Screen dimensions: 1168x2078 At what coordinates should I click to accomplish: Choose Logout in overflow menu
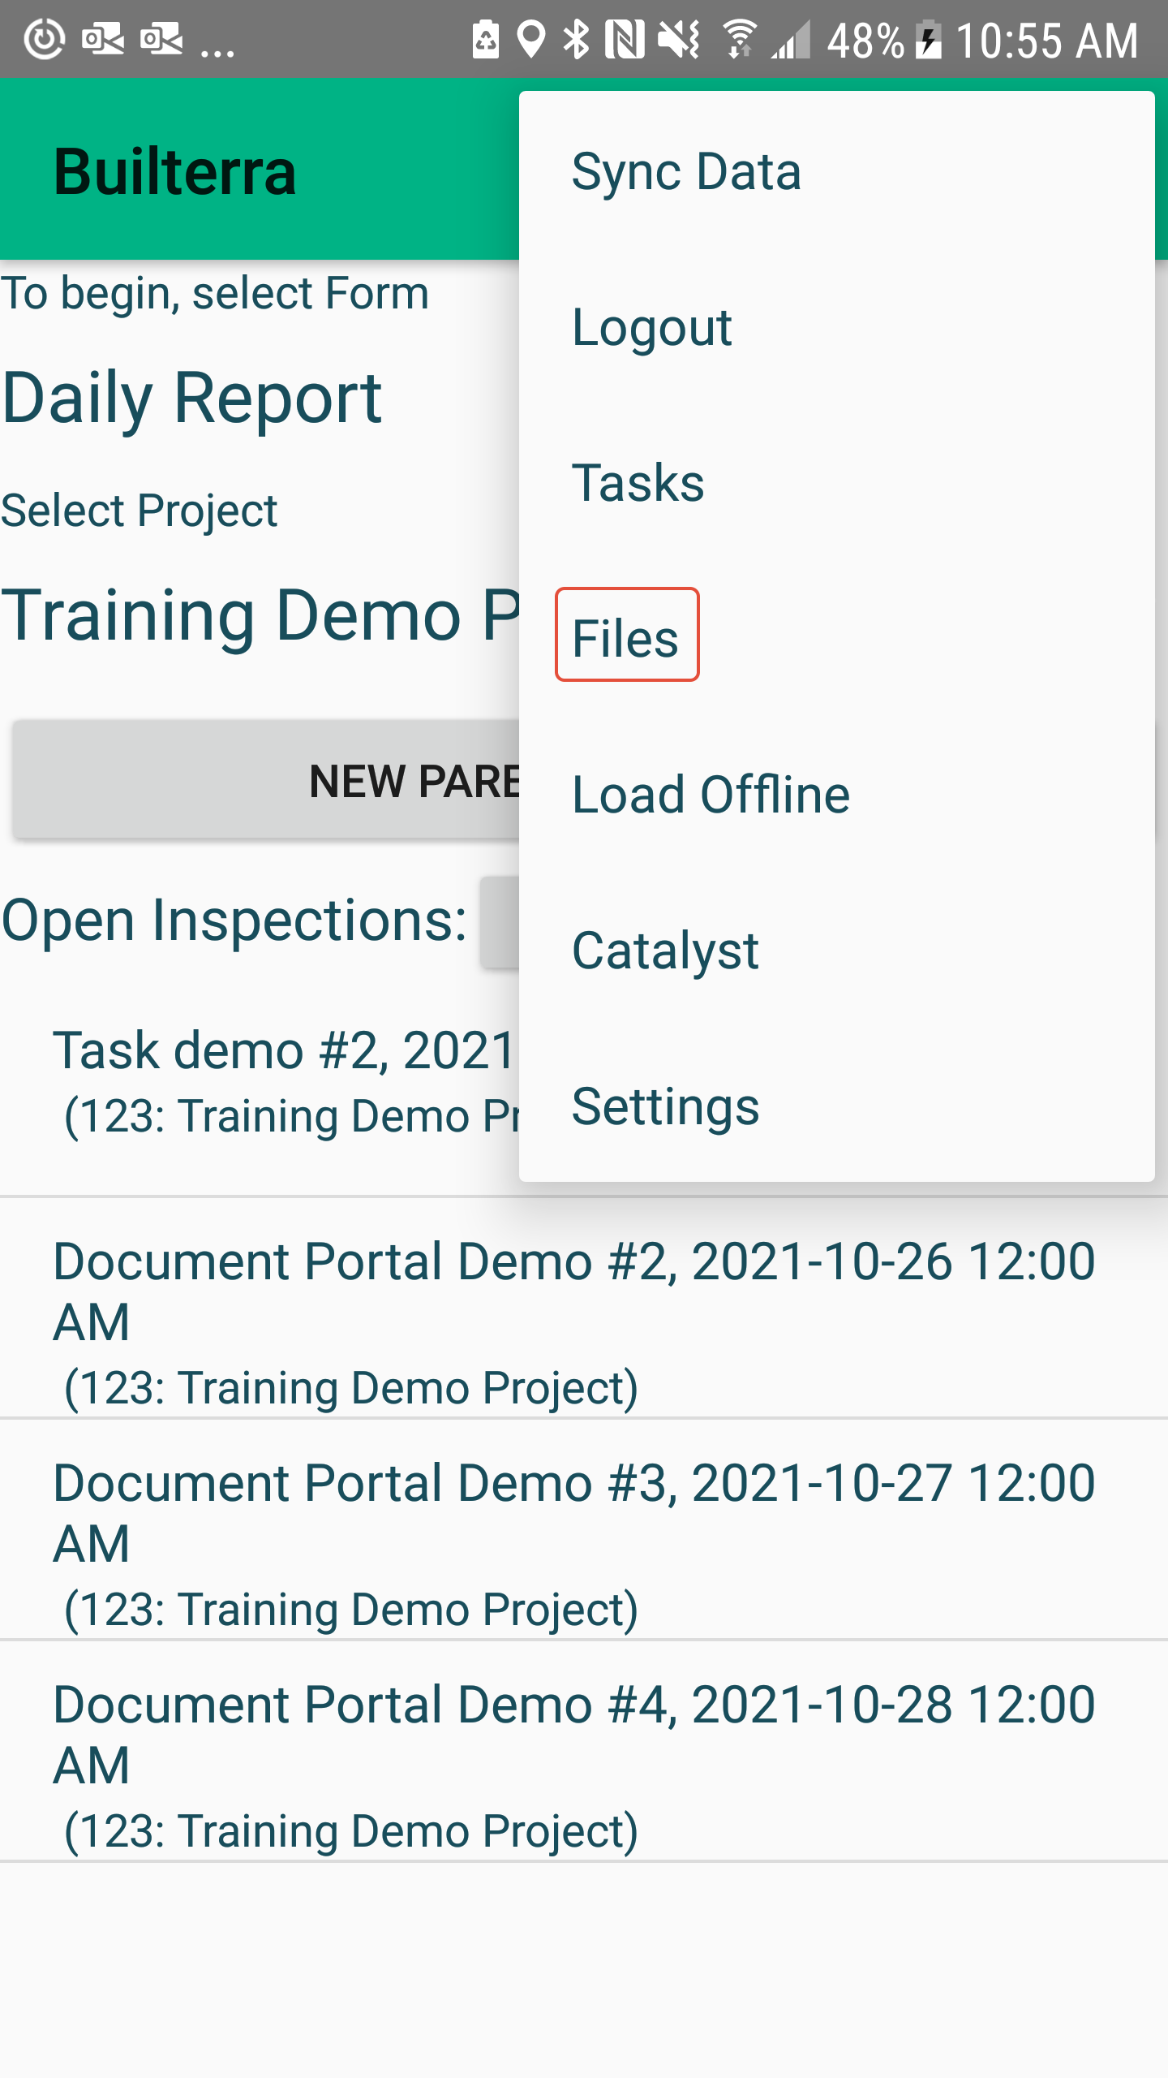pyautogui.click(x=836, y=327)
